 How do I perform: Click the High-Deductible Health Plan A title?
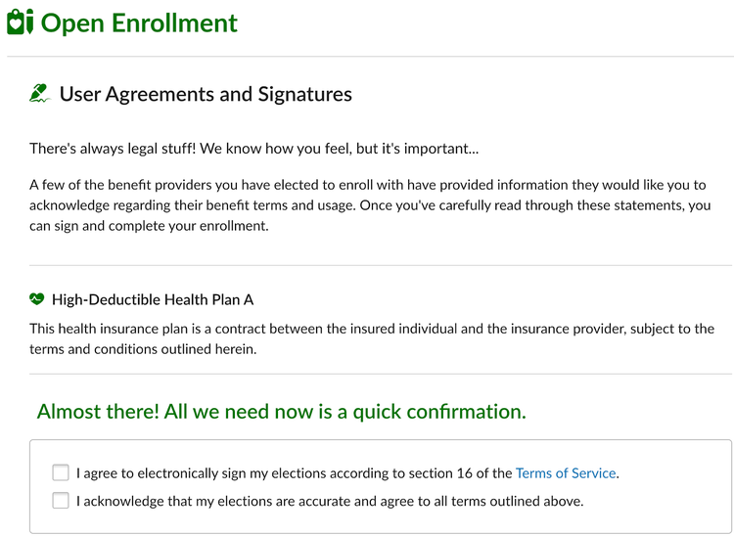coord(153,299)
